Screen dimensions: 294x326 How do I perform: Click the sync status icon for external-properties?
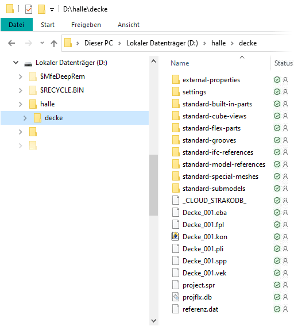point(277,79)
